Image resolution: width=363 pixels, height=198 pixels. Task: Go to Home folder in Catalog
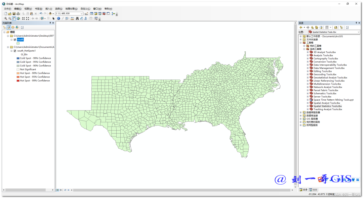(317, 27)
